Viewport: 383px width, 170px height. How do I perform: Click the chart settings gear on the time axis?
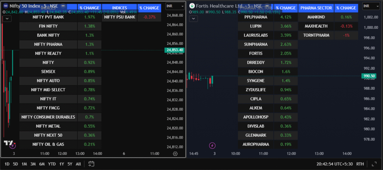[175, 154]
